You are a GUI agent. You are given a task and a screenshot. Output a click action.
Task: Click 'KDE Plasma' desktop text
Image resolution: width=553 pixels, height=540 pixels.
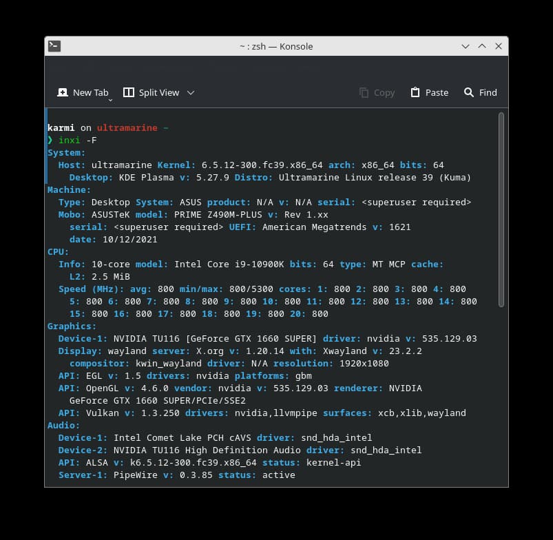click(147, 178)
